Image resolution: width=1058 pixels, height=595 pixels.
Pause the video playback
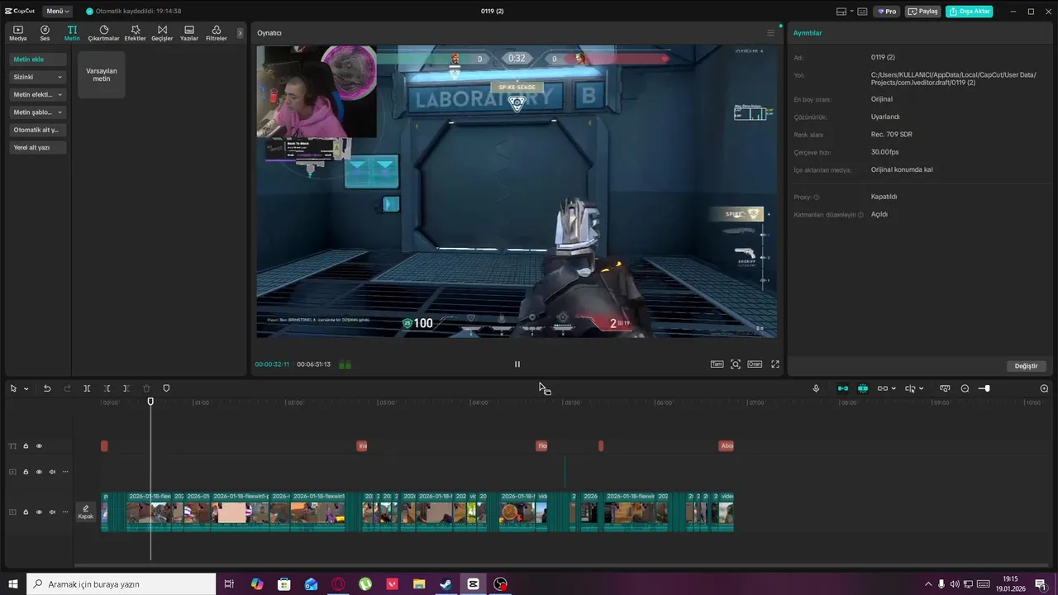point(517,364)
